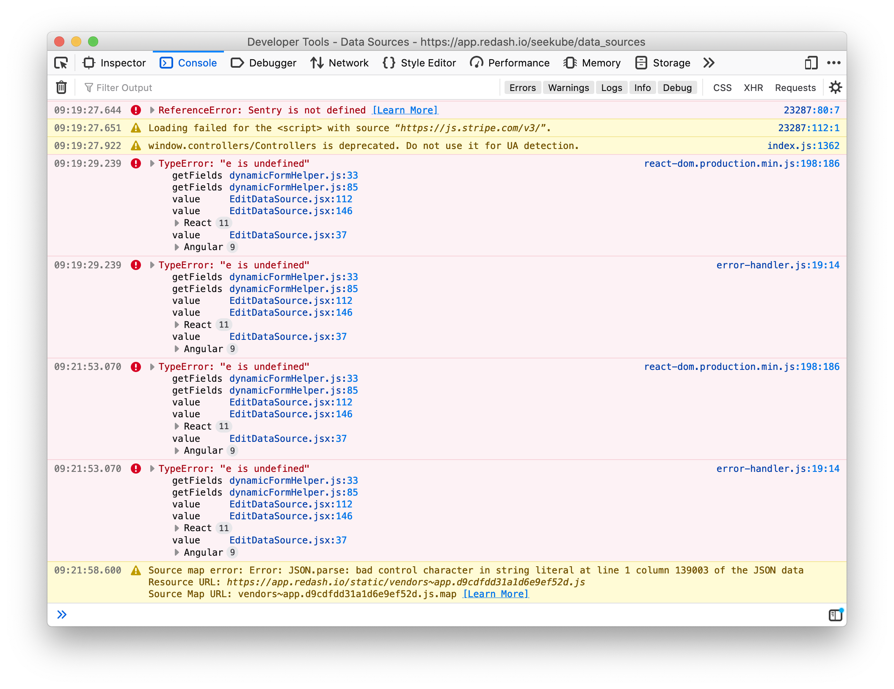Viewport: 894px width, 689px height.
Task: Enable the Requests filter
Action: (795, 88)
